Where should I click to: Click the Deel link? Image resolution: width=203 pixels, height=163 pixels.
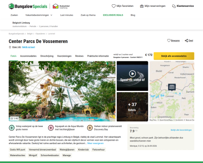click(x=191, y=41)
